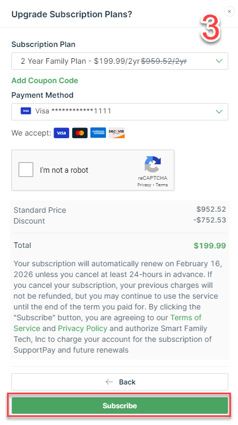Click Add Coupon Code link

coord(45,80)
